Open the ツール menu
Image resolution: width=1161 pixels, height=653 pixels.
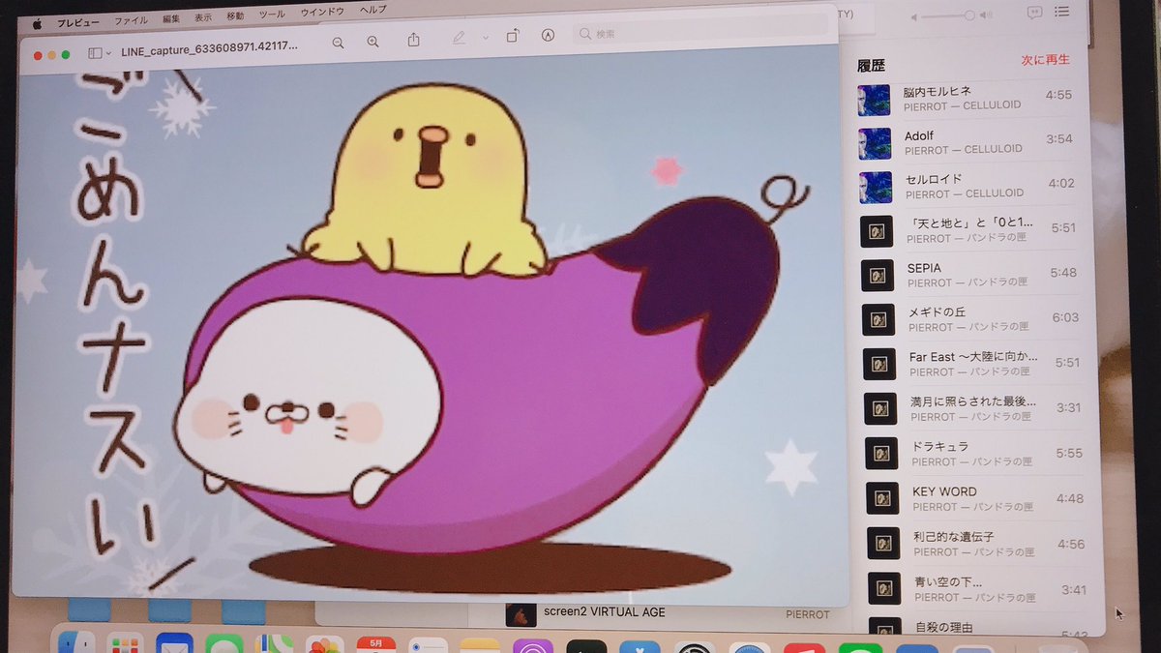[x=272, y=15]
